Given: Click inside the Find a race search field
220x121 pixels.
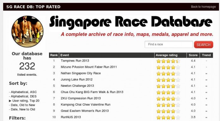Looking at the screenshot, I should point(169,44).
